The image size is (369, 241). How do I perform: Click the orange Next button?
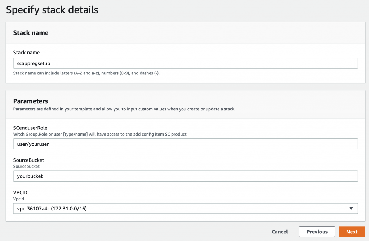[x=352, y=232]
